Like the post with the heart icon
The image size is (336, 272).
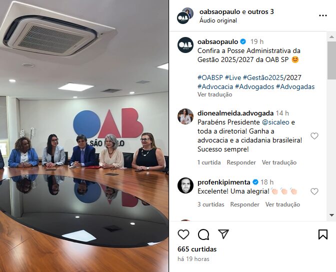(x=183, y=234)
